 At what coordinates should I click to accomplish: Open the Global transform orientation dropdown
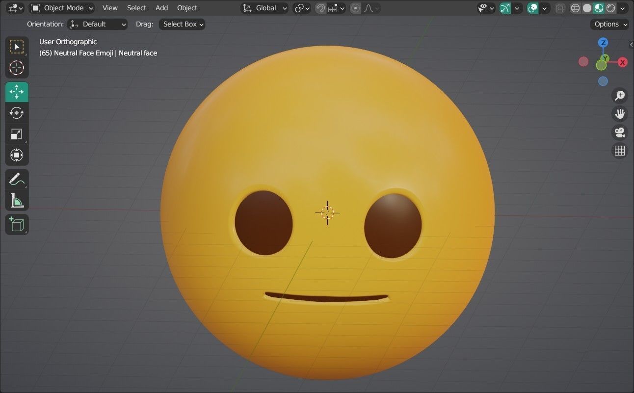265,8
